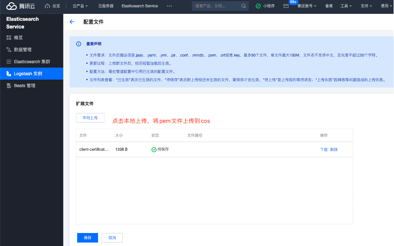
Task: Open the more products ellipsis menu
Action: [x=169, y=6]
